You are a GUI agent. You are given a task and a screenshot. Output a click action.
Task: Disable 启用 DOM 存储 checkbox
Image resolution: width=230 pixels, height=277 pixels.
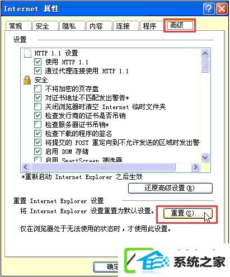[x=37, y=151]
